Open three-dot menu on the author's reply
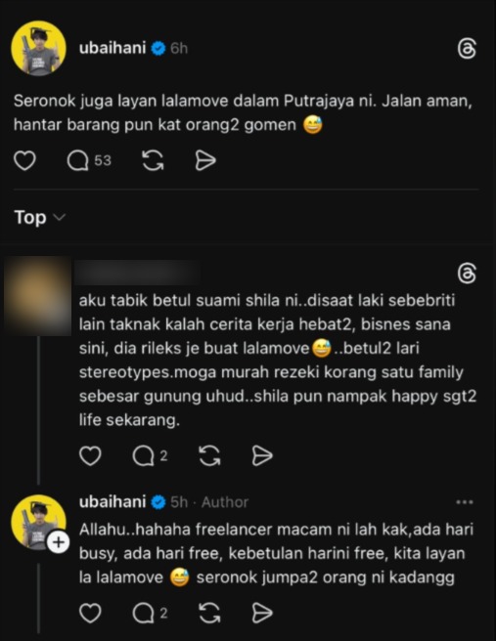This screenshot has height=641, width=496. tap(465, 502)
